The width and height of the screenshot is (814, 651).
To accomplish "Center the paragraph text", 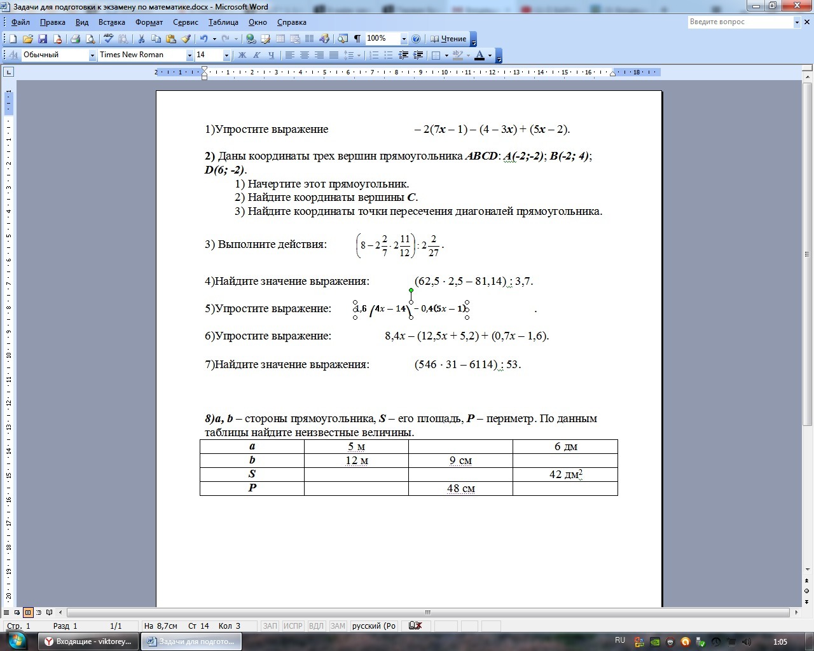I will pyautogui.click(x=305, y=55).
